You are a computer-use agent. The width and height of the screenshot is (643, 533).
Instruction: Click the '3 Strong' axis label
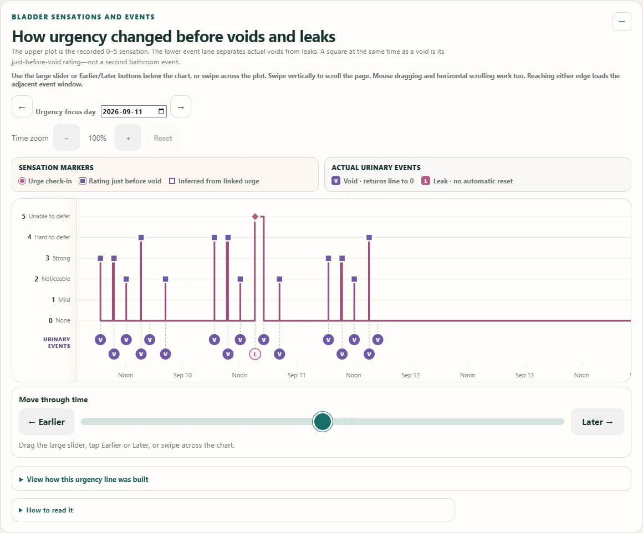58,258
